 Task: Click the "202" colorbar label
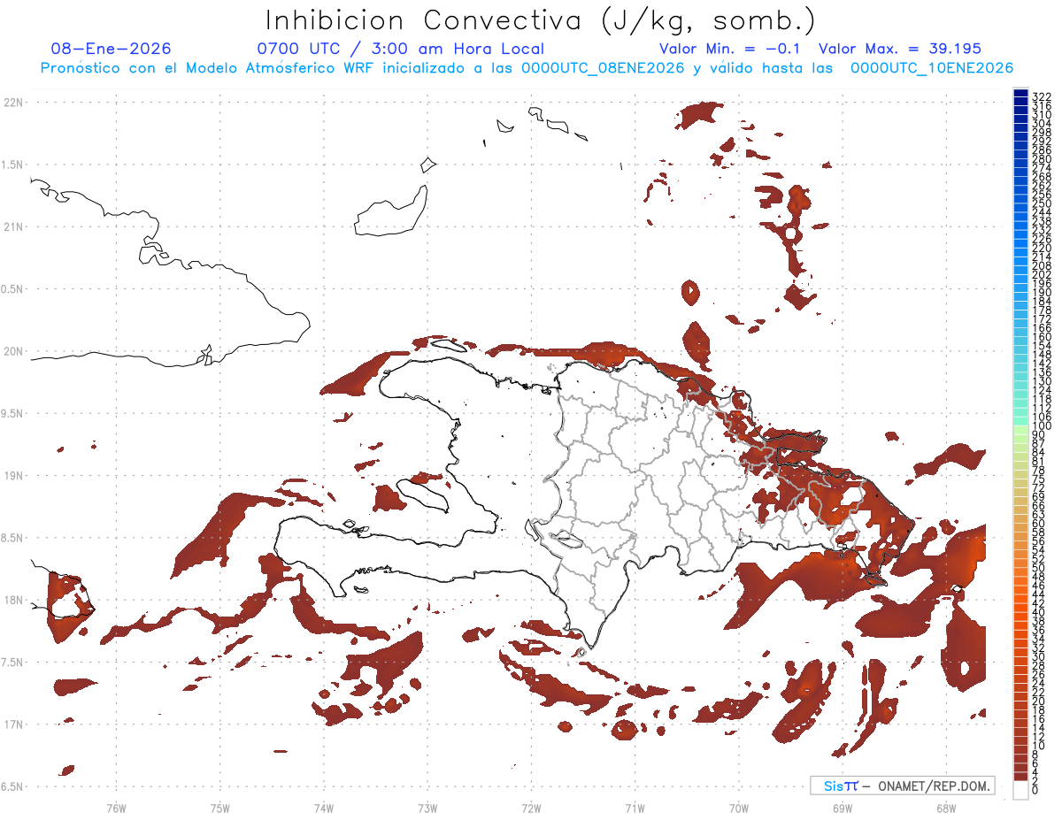coord(1041,274)
